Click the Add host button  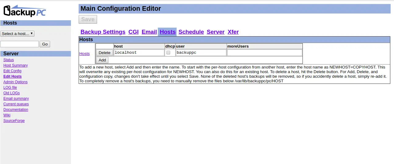[102, 60]
